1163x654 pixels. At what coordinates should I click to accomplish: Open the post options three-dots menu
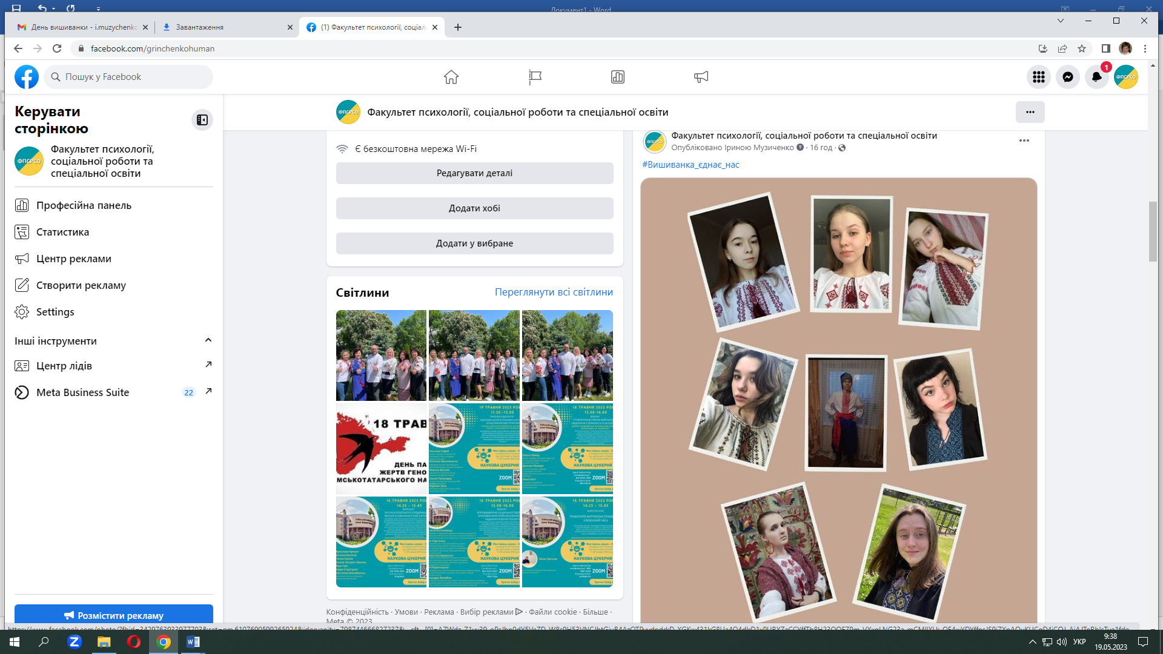click(1024, 140)
